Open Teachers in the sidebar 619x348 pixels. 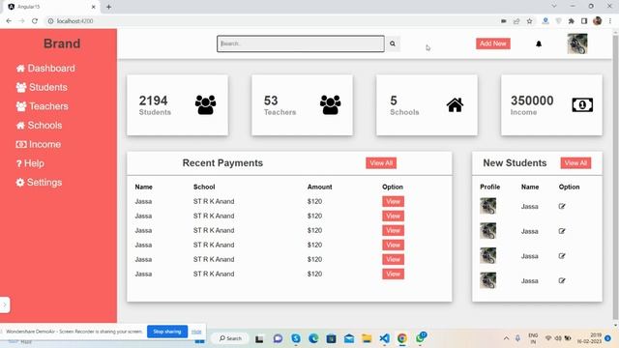(43, 106)
